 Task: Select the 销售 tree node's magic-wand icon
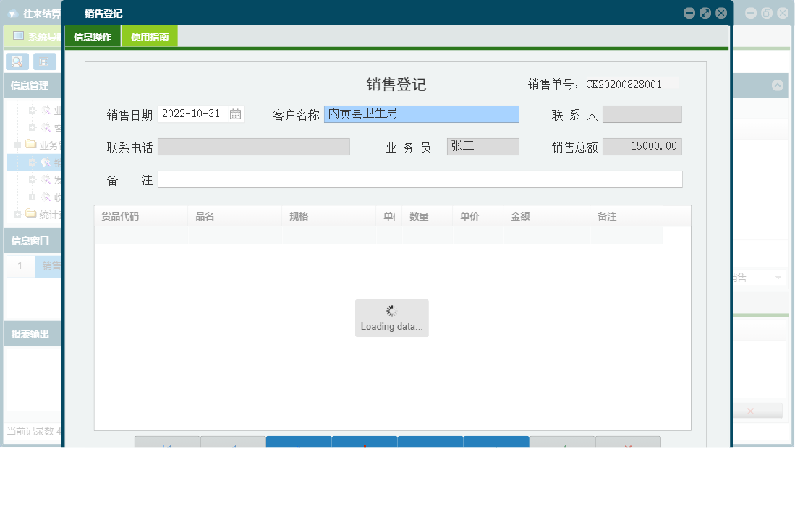(x=45, y=162)
